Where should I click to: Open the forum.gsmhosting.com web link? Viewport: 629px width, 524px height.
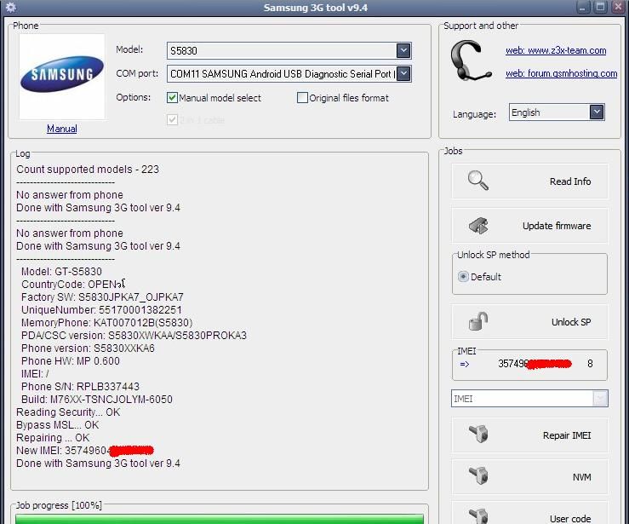coord(561,73)
